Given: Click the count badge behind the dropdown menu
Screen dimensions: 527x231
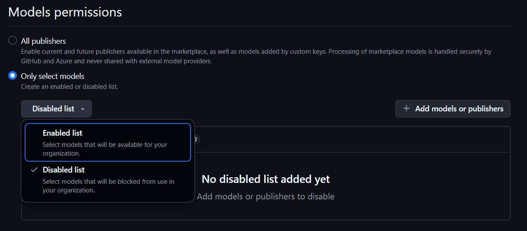Looking at the screenshot, I should pyautogui.click(x=196, y=139).
